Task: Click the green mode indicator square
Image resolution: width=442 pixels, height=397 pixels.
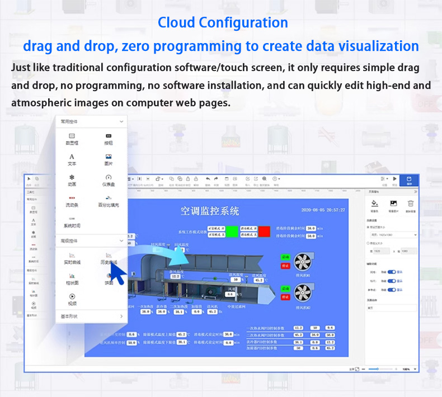Action: (232, 231)
